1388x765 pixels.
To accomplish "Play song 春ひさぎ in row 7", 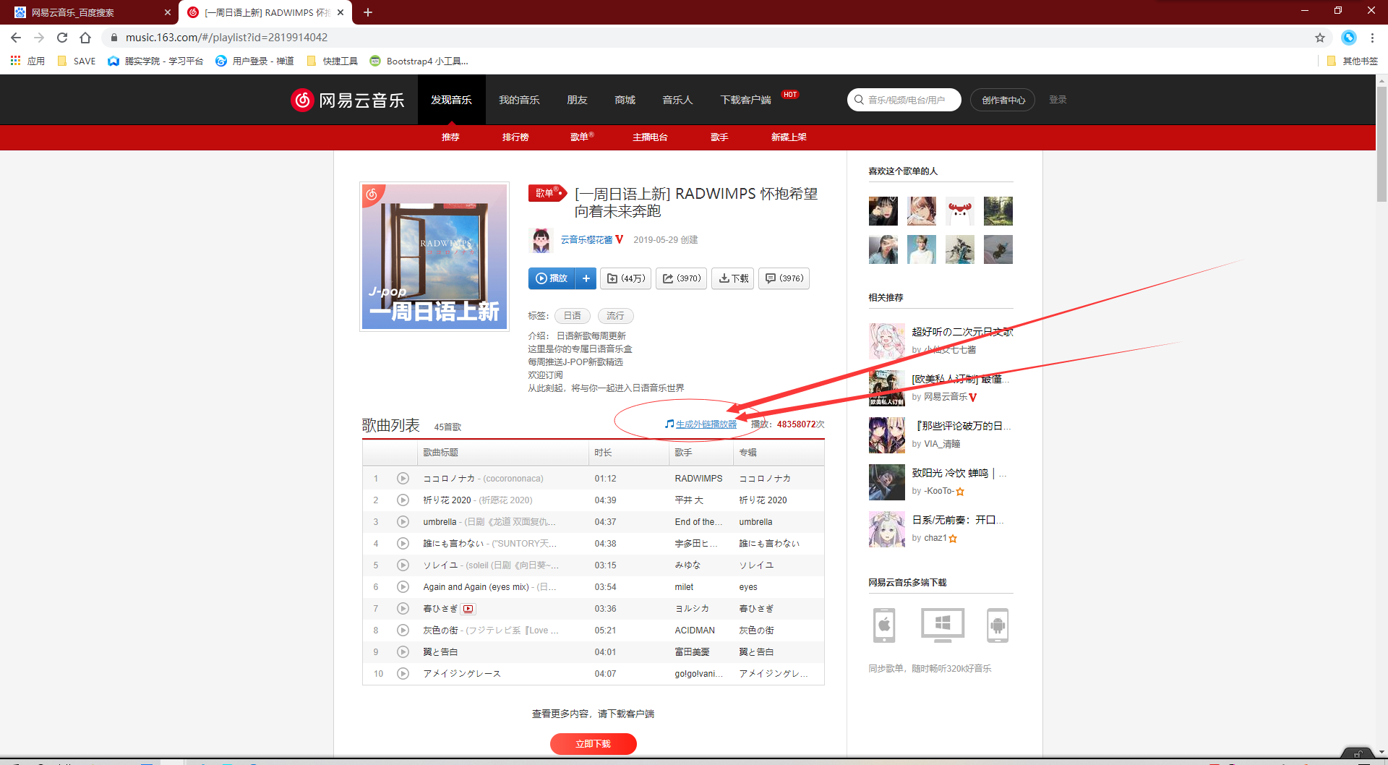I will click(x=403, y=608).
